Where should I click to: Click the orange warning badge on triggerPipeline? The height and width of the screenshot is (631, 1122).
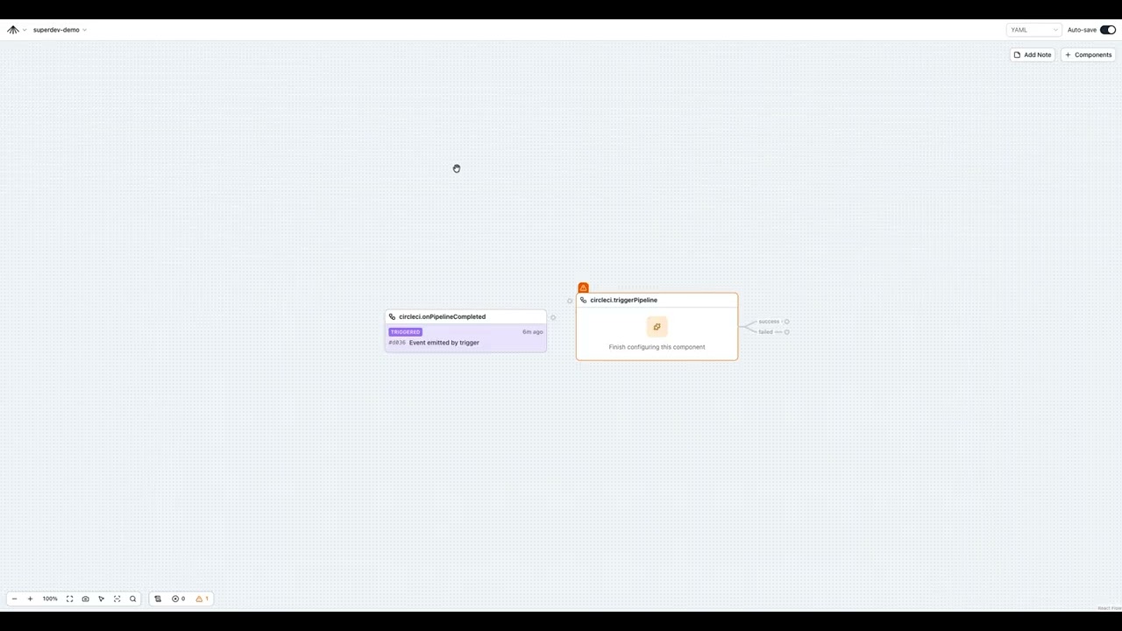pyautogui.click(x=583, y=287)
